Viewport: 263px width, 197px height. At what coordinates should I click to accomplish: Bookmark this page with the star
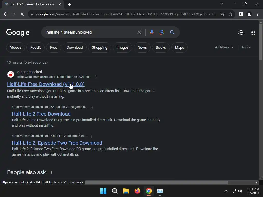(231, 14)
